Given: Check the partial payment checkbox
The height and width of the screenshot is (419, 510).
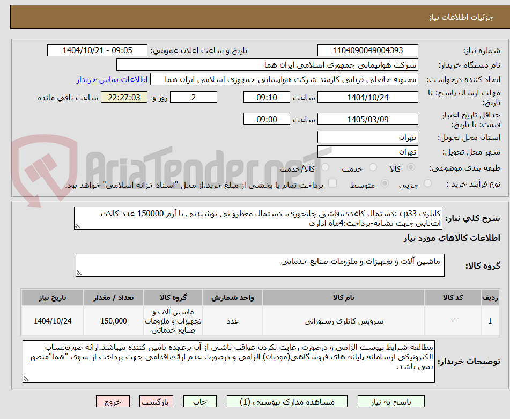Looking at the screenshot, I should click(x=334, y=184).
